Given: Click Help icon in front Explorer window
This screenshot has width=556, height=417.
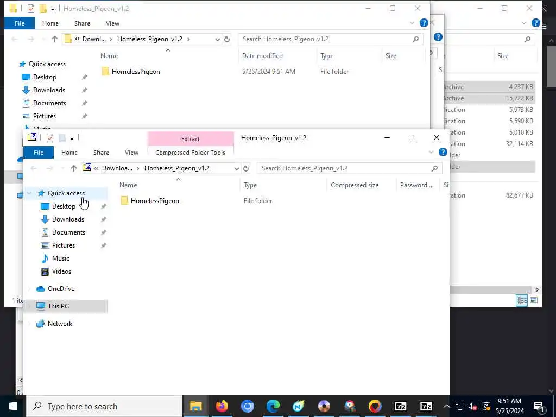Looking at the screenshot, I should [443, 153].
